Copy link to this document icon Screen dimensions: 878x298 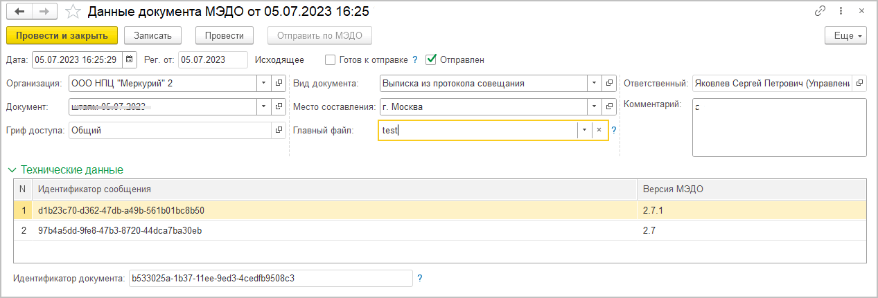coord(821,12)
